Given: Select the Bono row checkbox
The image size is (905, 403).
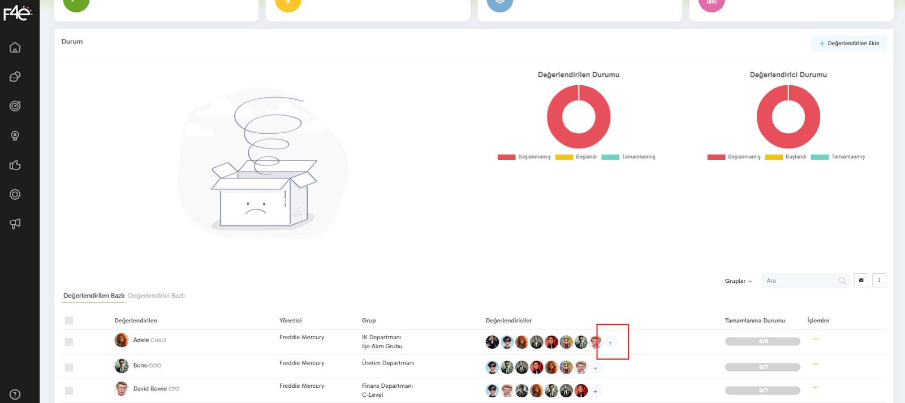Looking at the screenshot, I should tap(69, 367).
